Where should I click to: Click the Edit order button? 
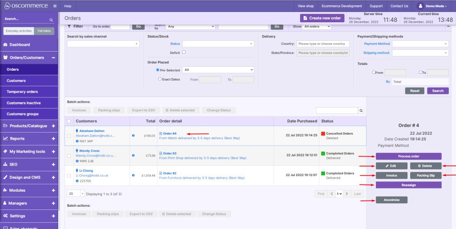(x=391, y=166)
